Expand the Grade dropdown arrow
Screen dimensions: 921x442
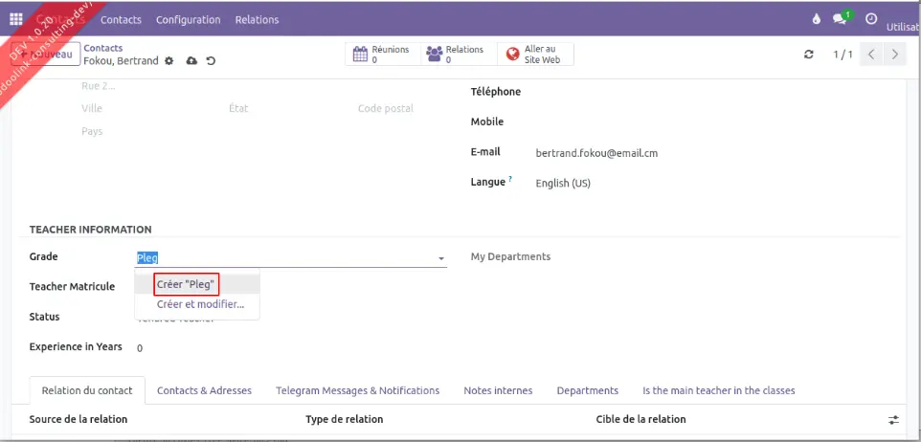[x=441, y=258]
